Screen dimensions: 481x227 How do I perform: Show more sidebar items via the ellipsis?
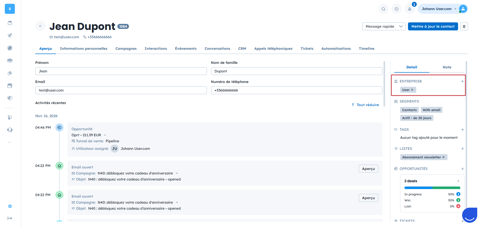[10, 142]
